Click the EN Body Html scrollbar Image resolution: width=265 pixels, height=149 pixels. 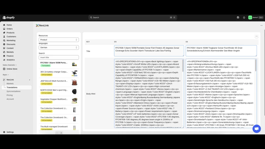[183, 66]
